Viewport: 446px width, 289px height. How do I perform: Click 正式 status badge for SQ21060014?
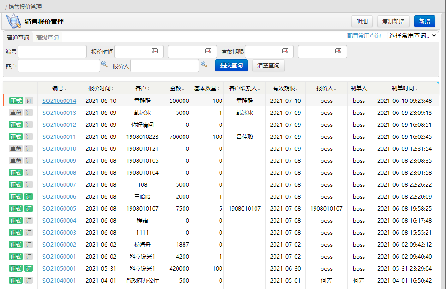[16, 100]
